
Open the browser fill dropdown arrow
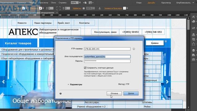(127, 8)
